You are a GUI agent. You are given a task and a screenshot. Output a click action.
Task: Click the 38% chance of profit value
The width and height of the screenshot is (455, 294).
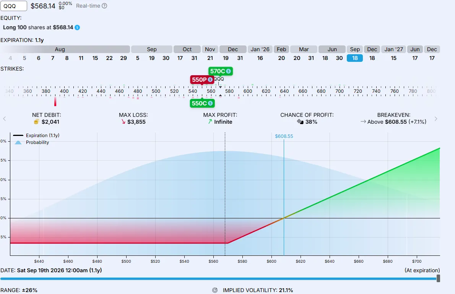311,122
